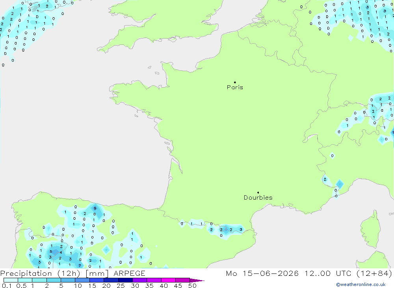The height and width of the screenshot is (288, 394).
Task: Click the ARPEGE model name text
Action: (129, 273)
